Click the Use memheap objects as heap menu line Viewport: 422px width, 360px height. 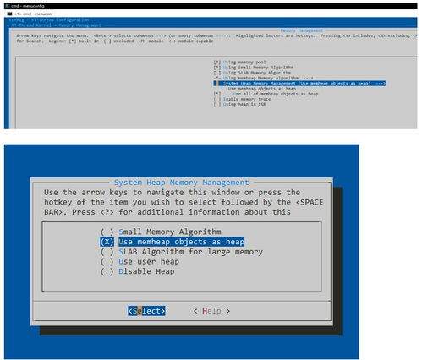[x=261, y=89]
